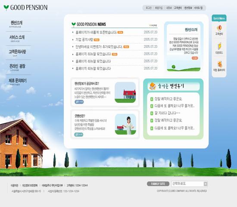
Task: Open the 고객센터 megaphone icon in Quick Menu
Action: pos(219,28)
